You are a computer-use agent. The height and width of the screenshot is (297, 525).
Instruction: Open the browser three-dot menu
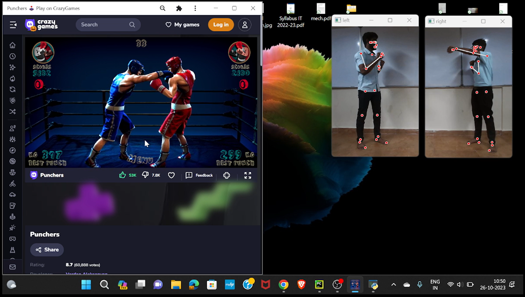pos(195,8)
